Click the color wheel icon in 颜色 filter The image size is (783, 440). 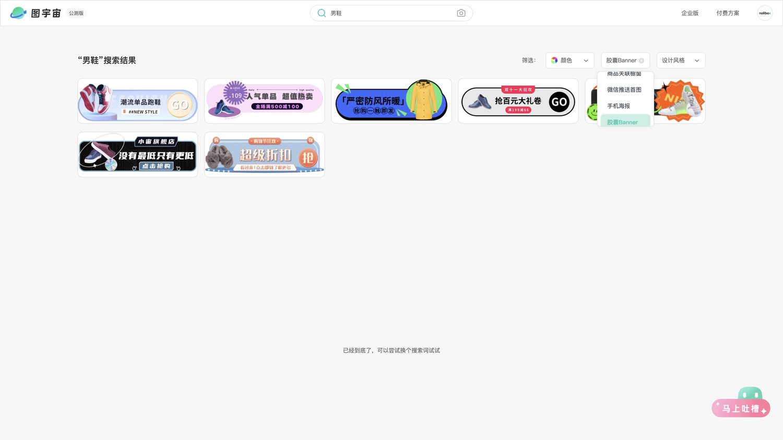pyautogui.click(x=554, y=60)
